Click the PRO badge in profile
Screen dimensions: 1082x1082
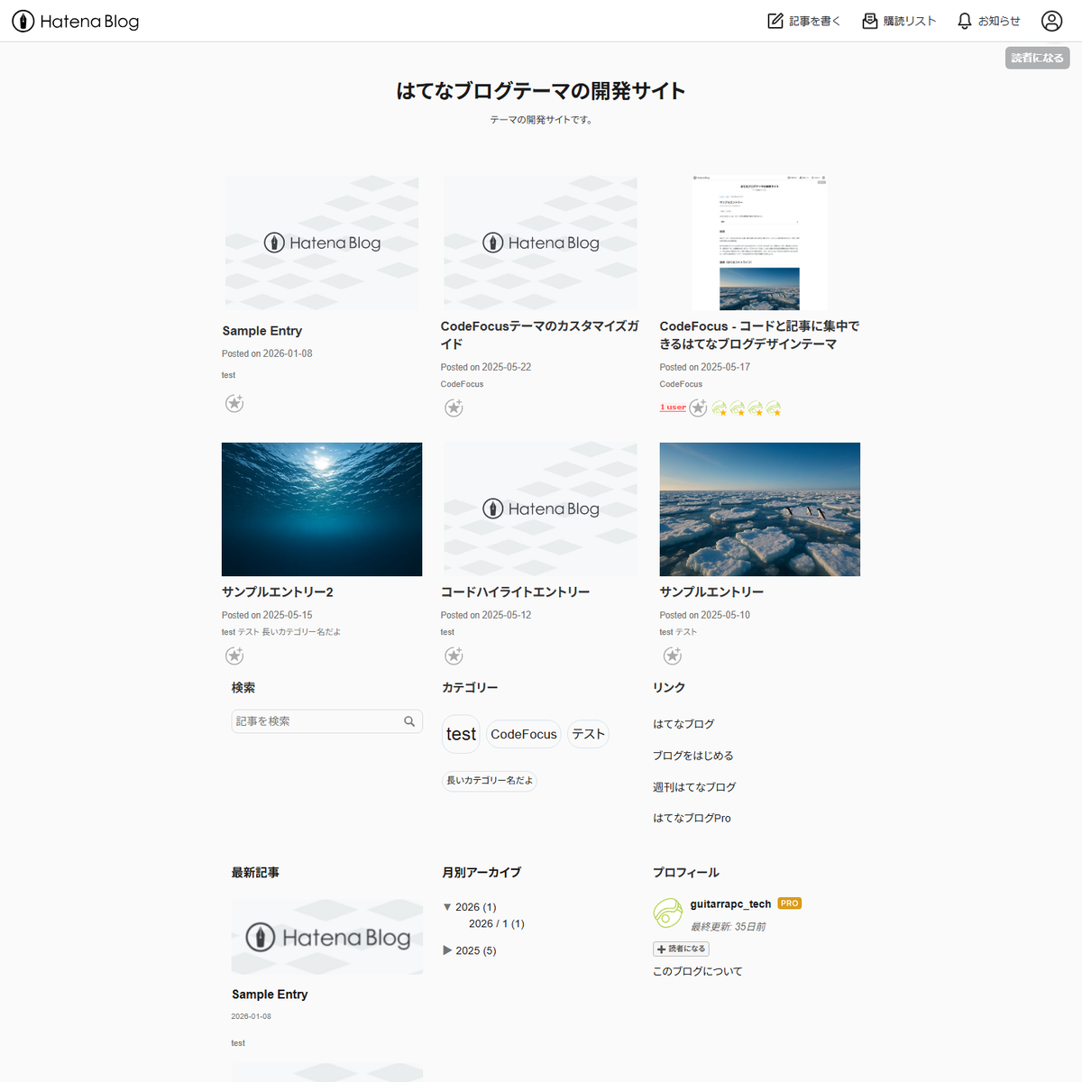tap(790, 903)
